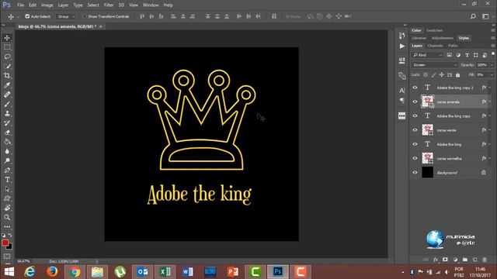
Task: Open the Actions play panel icon
Action: [x=402, y=46]
